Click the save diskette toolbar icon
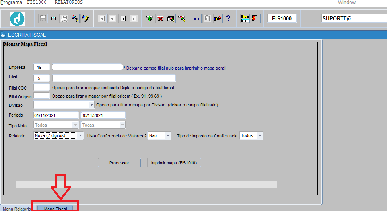Screen dimensions: 387x211 tap(43, 18)
